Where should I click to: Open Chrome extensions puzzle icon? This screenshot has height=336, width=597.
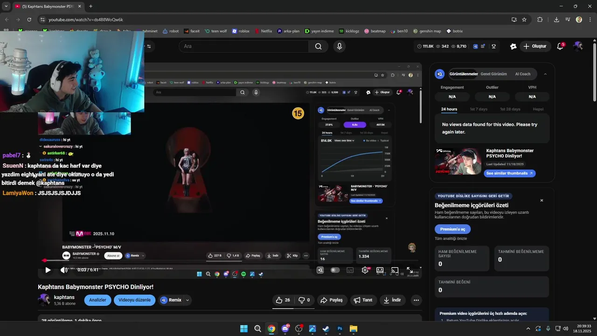tap(540, 20)
